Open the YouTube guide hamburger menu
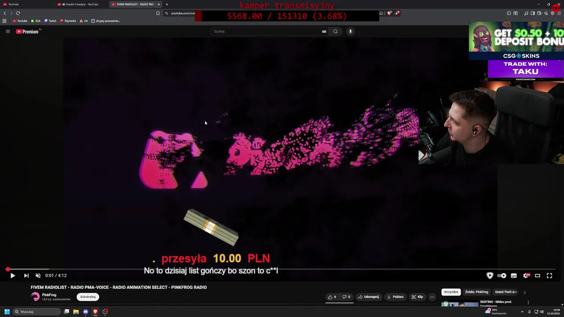Image resolution: width=564 pixels, height=317 pixels. coord(7,31)
